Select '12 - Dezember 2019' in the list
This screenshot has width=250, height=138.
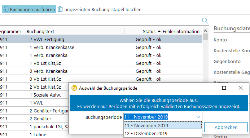point(163,133)
